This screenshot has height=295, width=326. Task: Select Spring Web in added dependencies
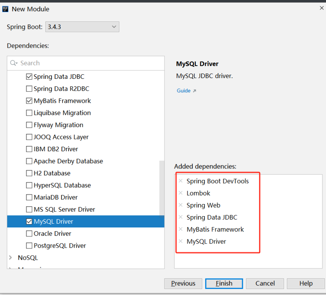203,205
